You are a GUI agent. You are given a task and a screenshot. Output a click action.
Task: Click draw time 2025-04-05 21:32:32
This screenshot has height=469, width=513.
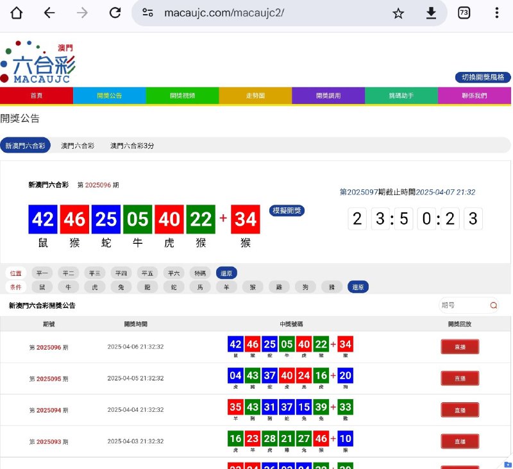(135, 378)
